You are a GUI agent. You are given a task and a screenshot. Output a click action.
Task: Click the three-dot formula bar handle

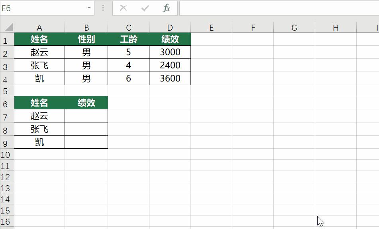(103, 8)
